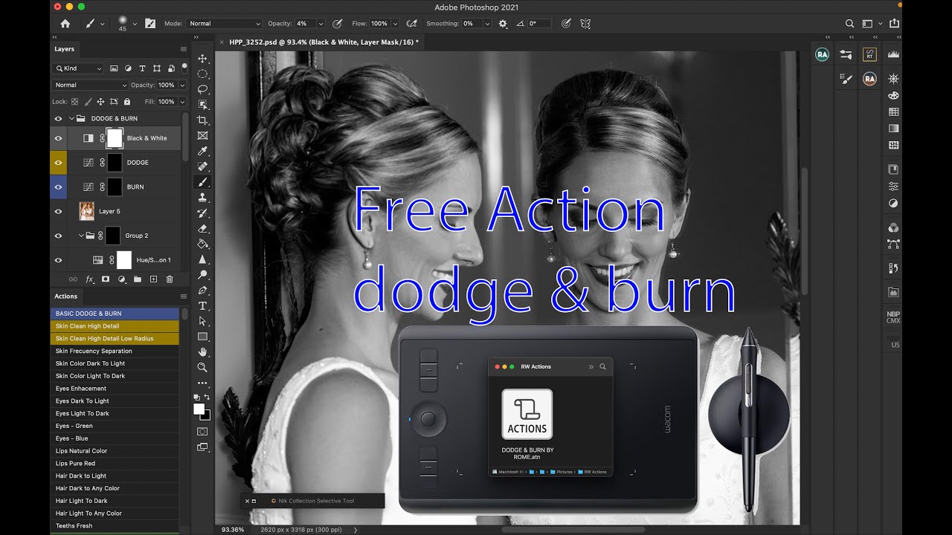Select BASIC DODGE & BURN action
Image resolution: width=952 pixels, height=535 pixels.
tap(115, 314)
